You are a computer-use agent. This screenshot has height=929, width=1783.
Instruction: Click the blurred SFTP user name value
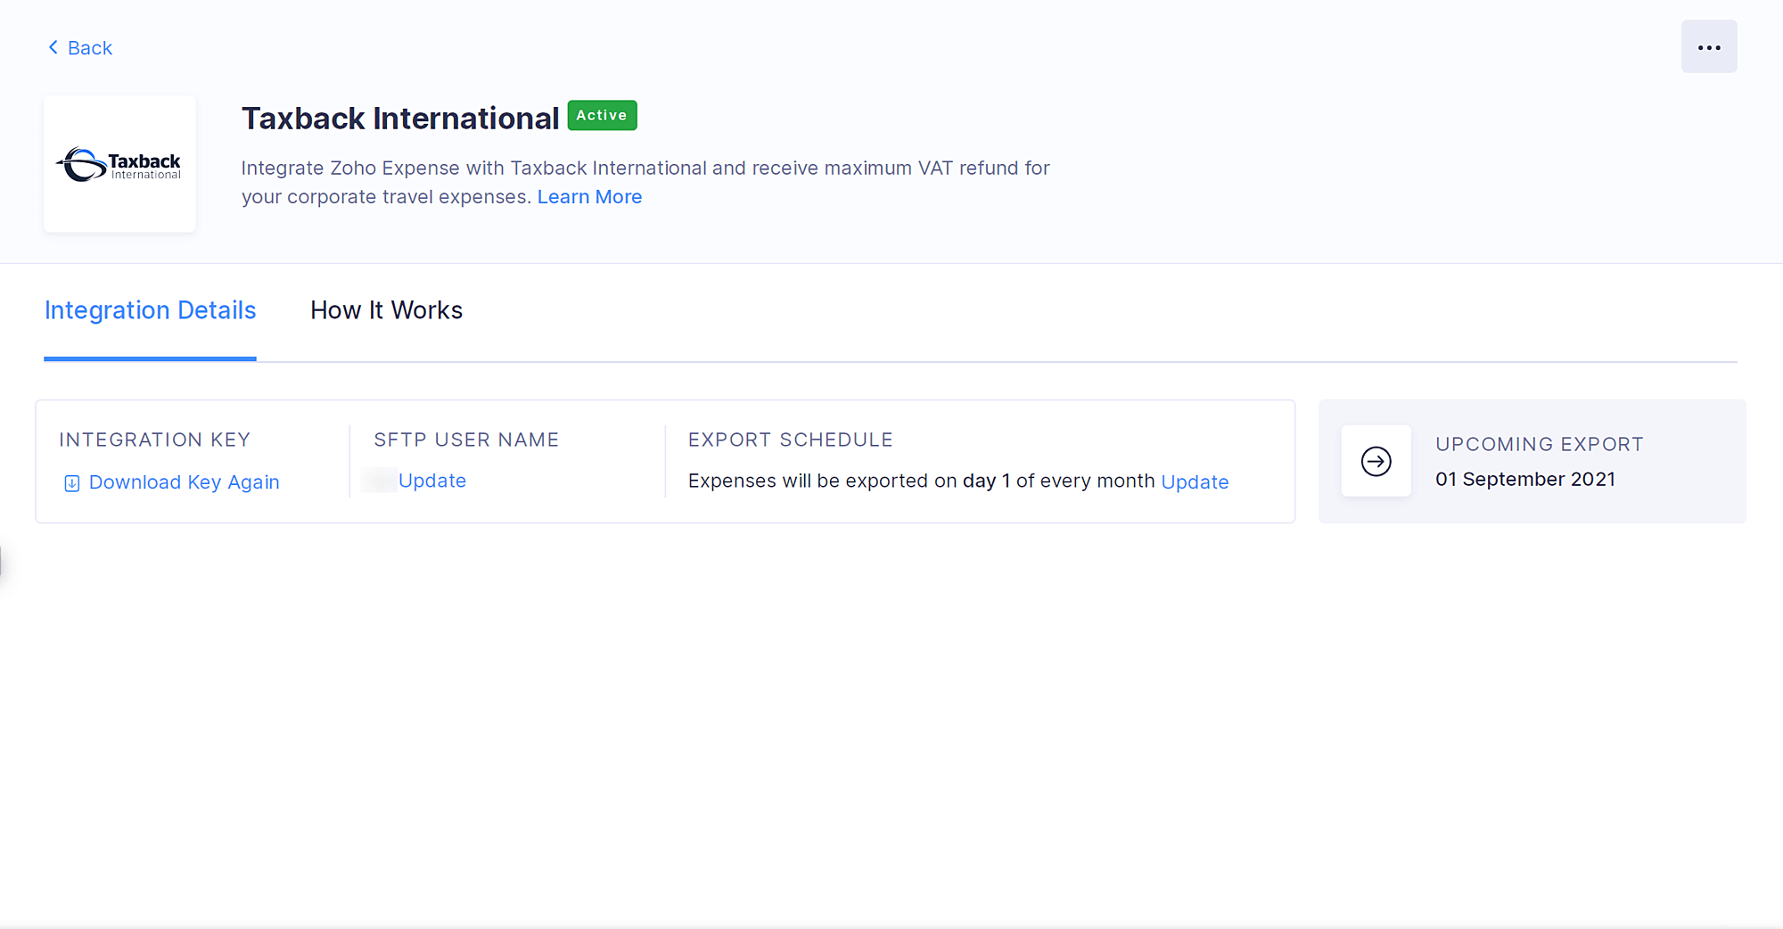pos(381,481)
